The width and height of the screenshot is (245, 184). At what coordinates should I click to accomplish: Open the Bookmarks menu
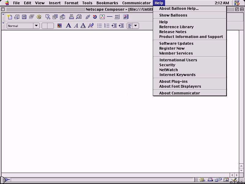107,3
